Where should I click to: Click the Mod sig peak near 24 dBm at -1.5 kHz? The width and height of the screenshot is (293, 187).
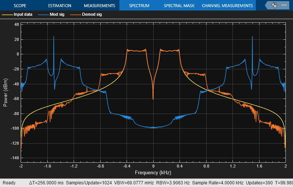pos(54,37)
